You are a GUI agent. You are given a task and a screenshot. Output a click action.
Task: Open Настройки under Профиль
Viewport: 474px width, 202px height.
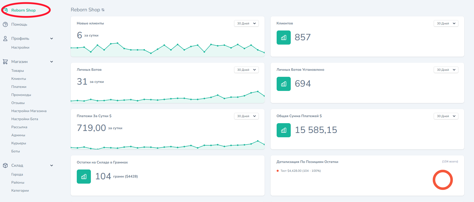(20, 47)
